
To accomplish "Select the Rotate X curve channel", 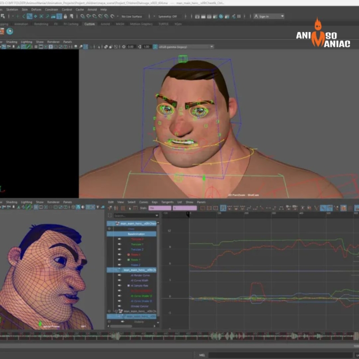I will [x=136, y=254].
